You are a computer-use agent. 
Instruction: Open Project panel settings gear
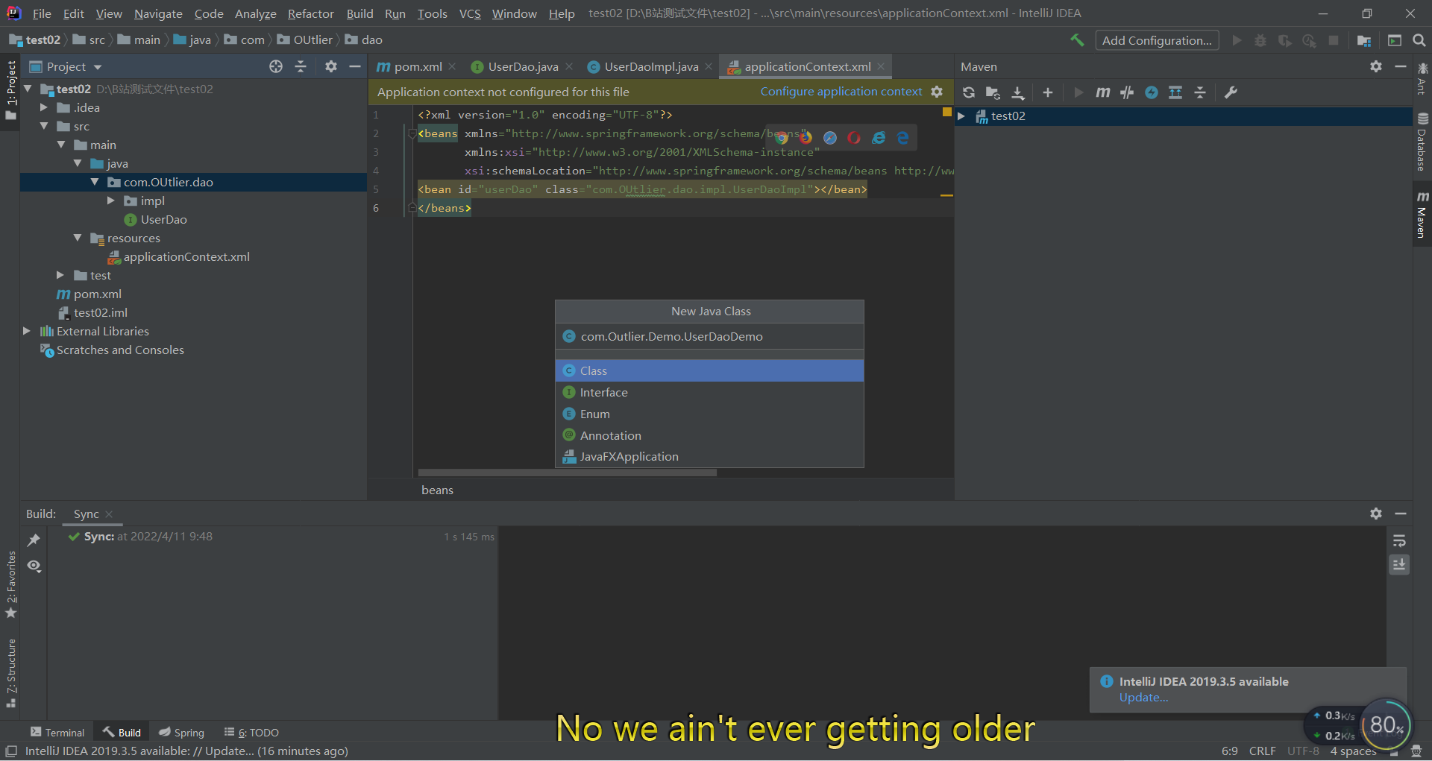pos(331,66)
